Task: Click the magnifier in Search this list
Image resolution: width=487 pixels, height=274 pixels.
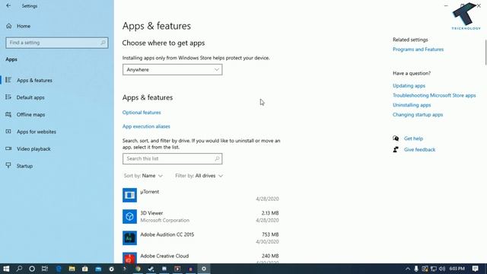Action: point(217,159)
